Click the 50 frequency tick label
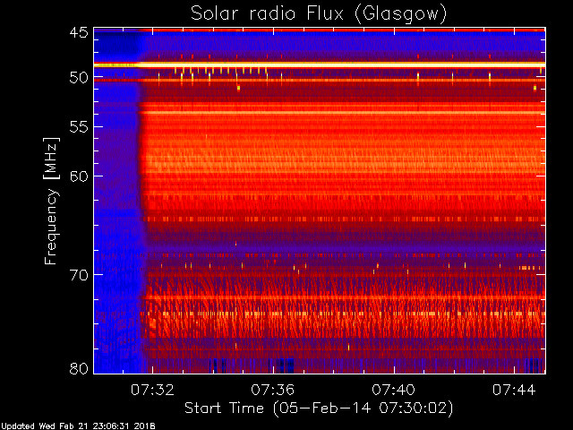This screenshot has height=430, width=573. pyautogui.click(x=79, y=78)
